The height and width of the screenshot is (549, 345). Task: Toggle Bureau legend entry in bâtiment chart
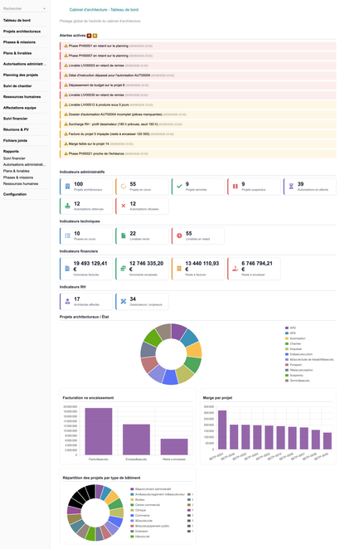pos(138,499)
